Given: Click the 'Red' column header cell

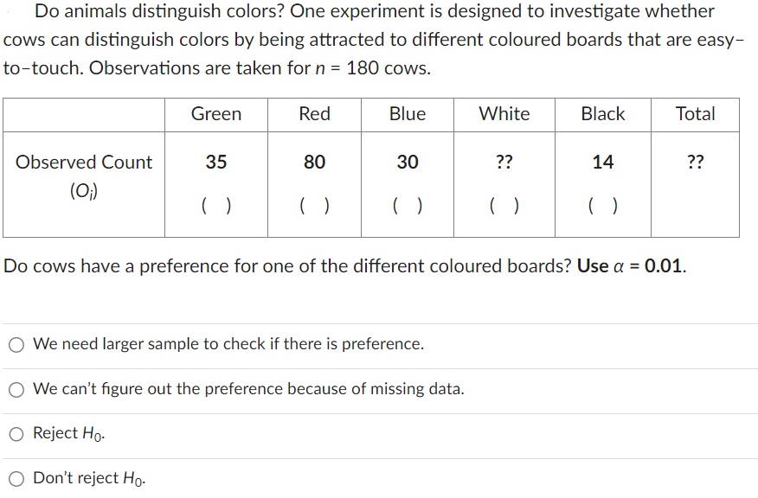Looking at the screenshot, I should [314, 114].
